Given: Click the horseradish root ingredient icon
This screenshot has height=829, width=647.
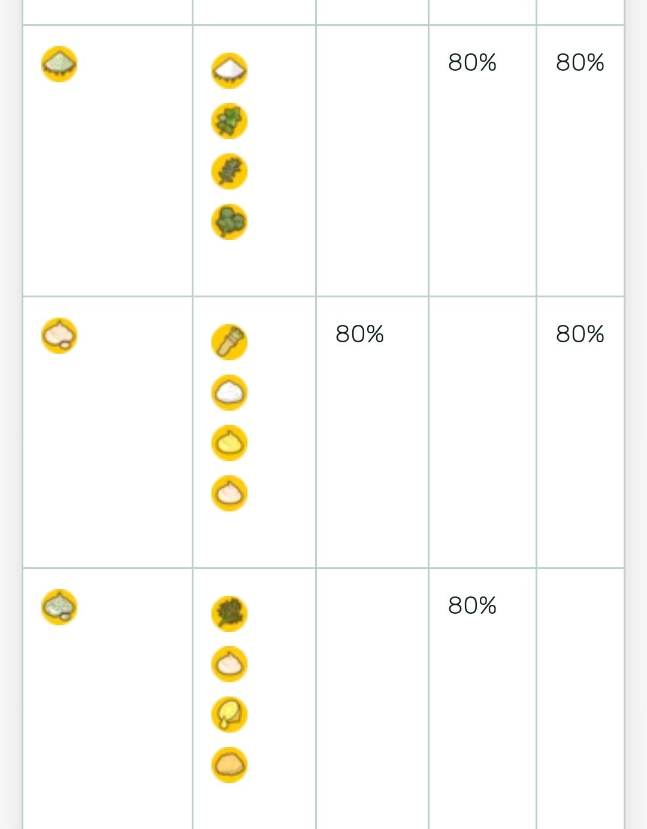Looking at the screenshot, I should (229, 342).
